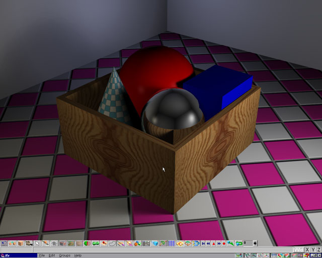
Task: Click the checkered cone in the scene
Action: point(114,97)
